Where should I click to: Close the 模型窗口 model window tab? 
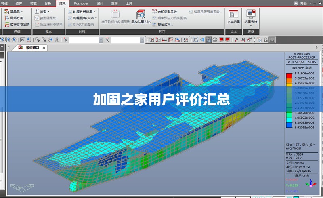click(44, 48)
